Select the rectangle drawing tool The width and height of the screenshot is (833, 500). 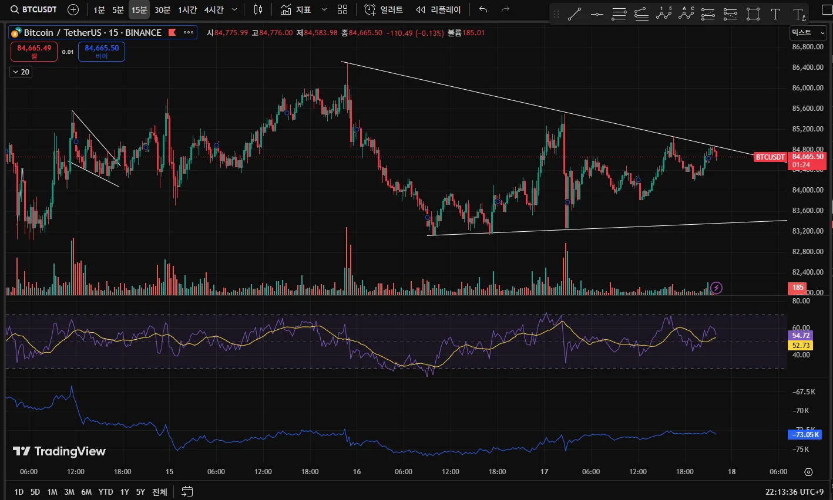[753, 14]
